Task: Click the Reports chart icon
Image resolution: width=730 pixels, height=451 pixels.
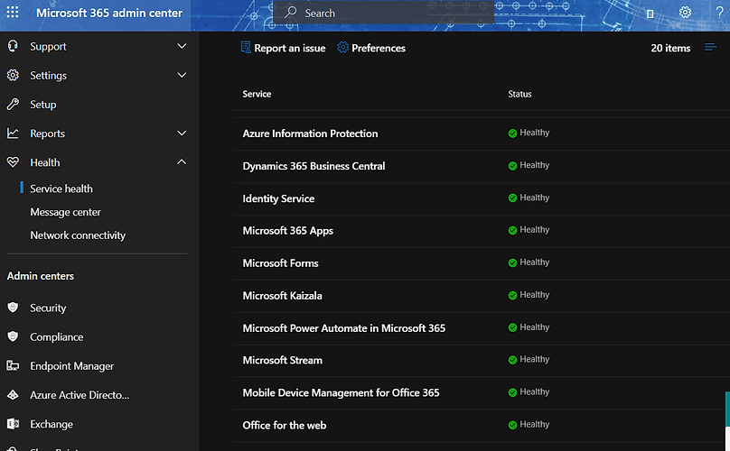Action: tap(13, 133)
